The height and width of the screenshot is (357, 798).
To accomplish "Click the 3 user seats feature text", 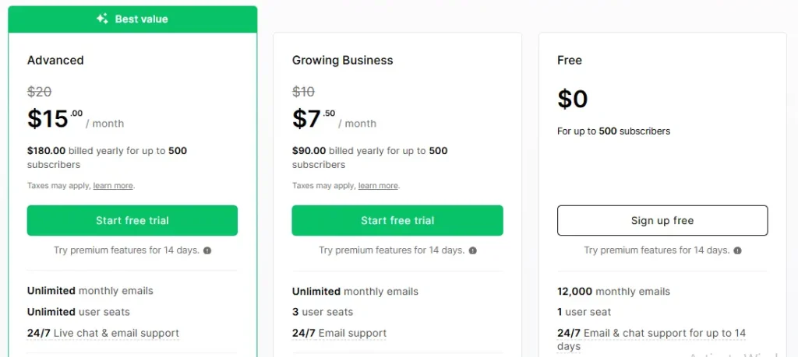I will click(323, 312).
